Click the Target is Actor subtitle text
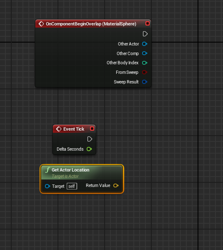 65,177
